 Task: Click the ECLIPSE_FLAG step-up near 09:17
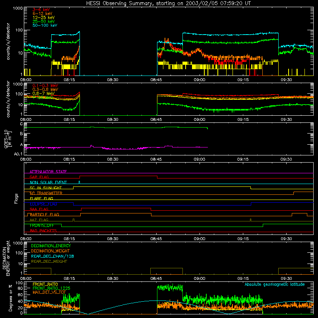tap(251, 204)
